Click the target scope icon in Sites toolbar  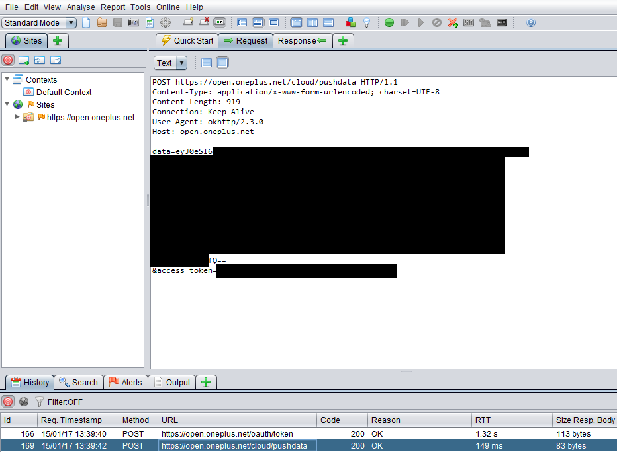tap(8, 59)
